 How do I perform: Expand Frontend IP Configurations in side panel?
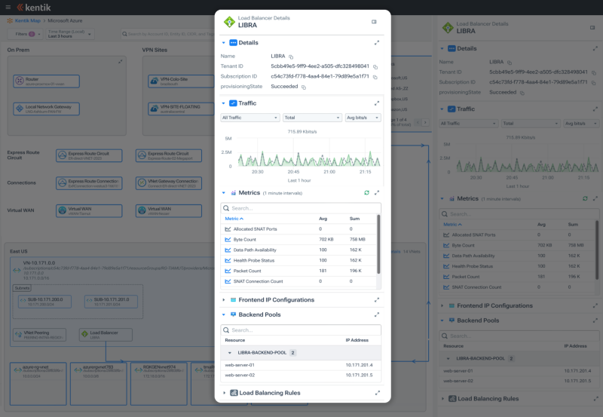point(442,305)
